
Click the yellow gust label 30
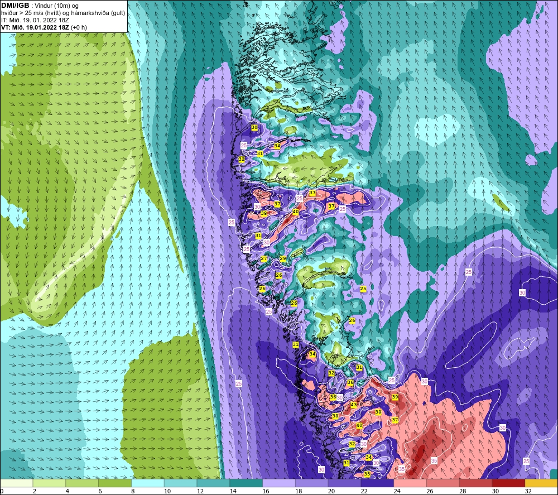click(254, 127)
